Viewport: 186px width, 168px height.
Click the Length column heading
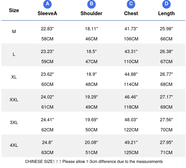point(166,13)
